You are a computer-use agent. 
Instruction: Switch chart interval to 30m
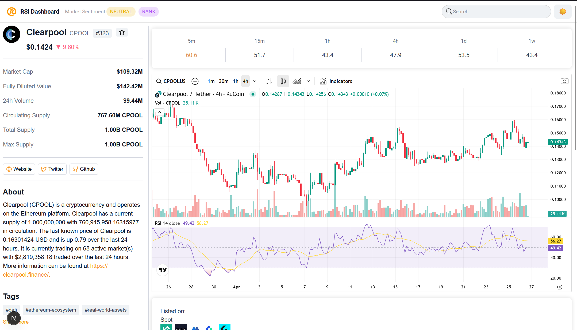click(224, 81)
